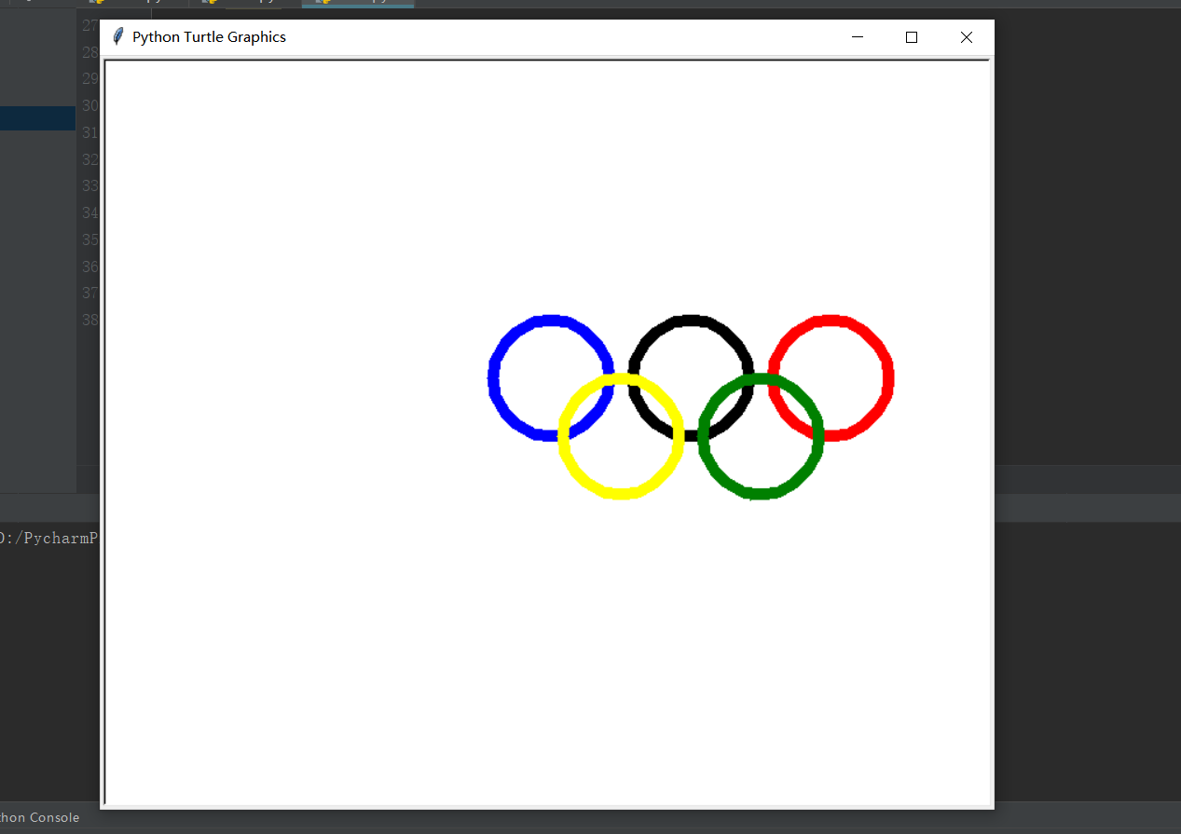Click line number 37 in PyCharm gutter

click(90, 293)
